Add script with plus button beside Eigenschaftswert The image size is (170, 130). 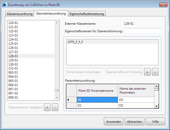click(x=147, y=72)
